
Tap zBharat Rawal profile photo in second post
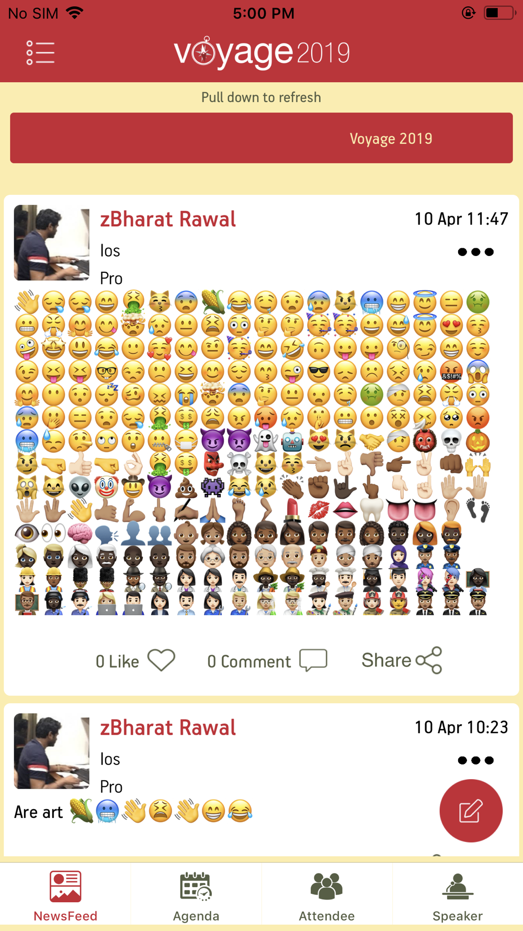pyautogui.click(x=51, y=751)
